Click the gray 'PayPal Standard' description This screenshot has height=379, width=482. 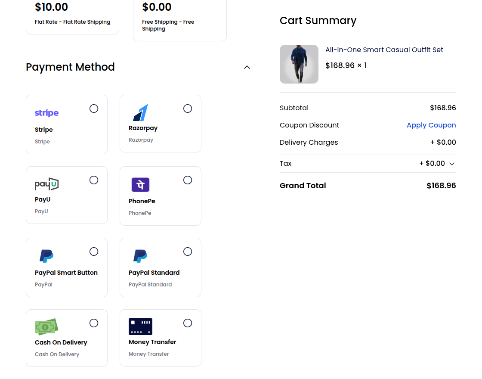click(150, 285)
